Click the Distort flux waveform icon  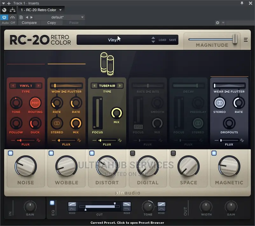click(x=120, y=140)
